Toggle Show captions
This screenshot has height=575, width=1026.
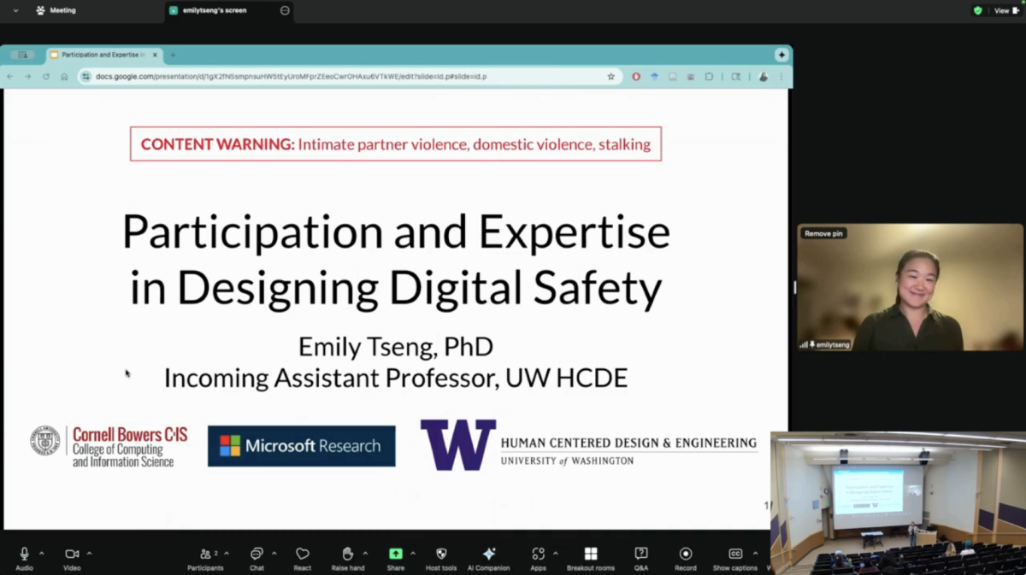(734, 554)
